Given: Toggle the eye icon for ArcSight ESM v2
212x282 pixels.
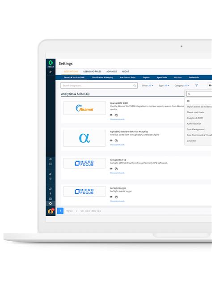Looking at the screenshot, I should coord(111,169).
